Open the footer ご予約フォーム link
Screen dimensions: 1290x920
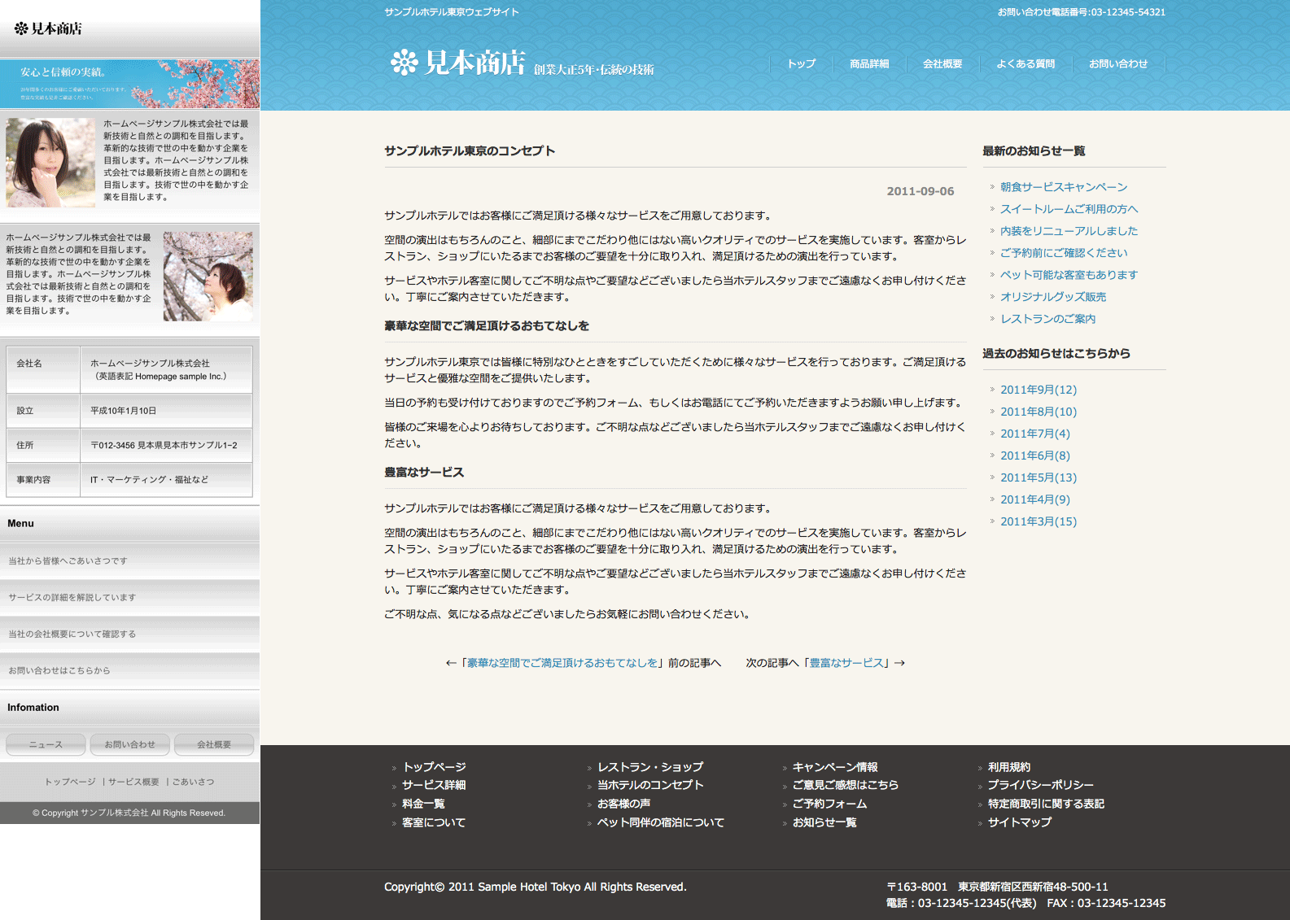829,804
